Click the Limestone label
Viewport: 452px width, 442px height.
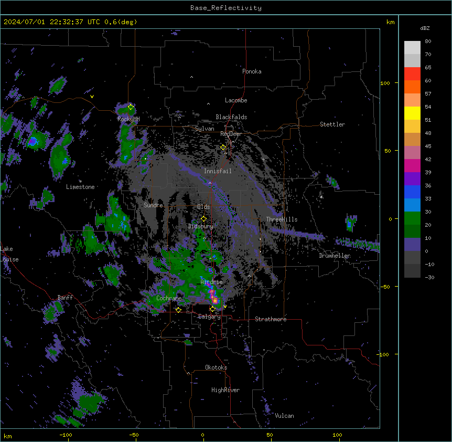80,187
